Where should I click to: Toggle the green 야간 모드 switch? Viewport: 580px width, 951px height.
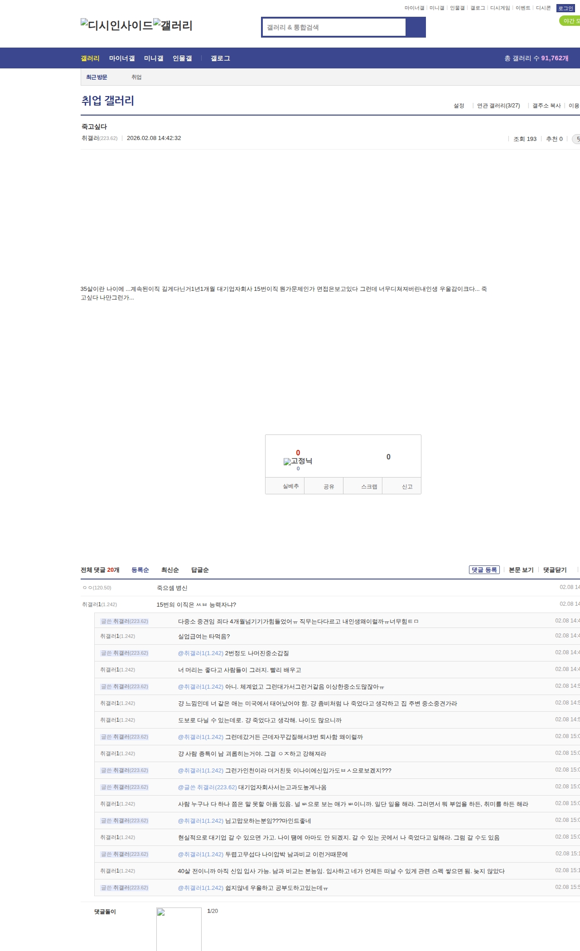coord(570,21)
